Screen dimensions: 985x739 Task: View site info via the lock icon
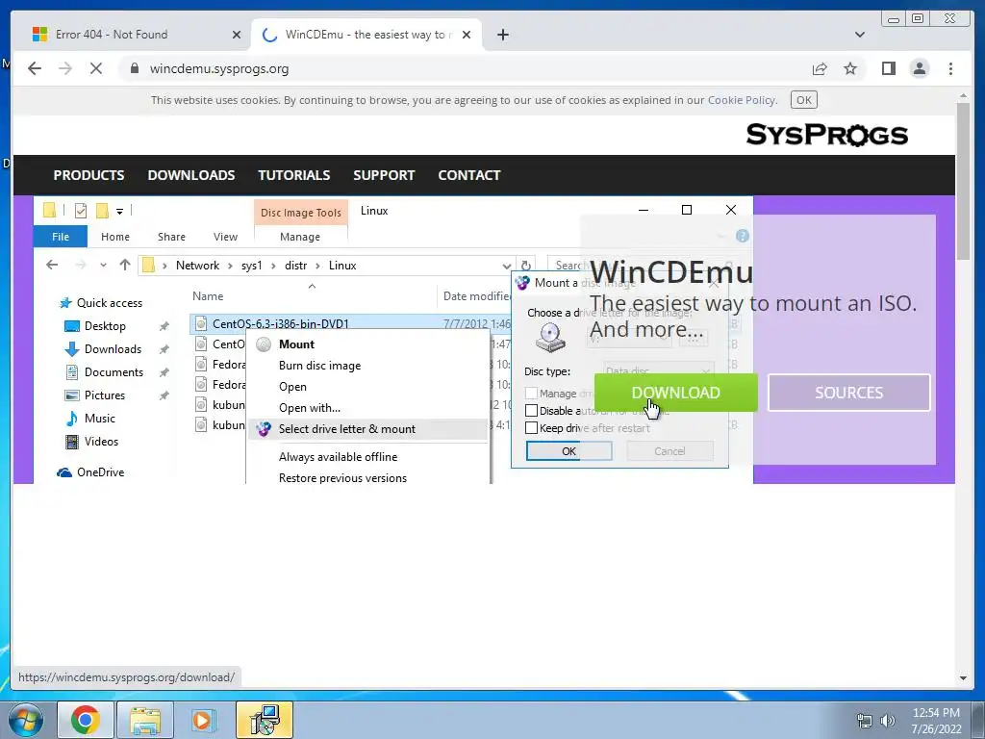(135, 68)
